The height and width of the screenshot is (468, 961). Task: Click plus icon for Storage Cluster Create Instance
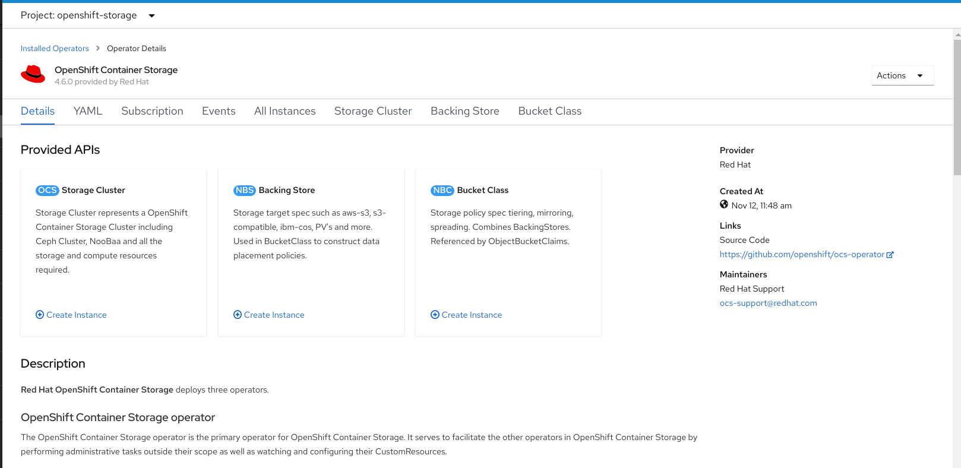(40, 315)
